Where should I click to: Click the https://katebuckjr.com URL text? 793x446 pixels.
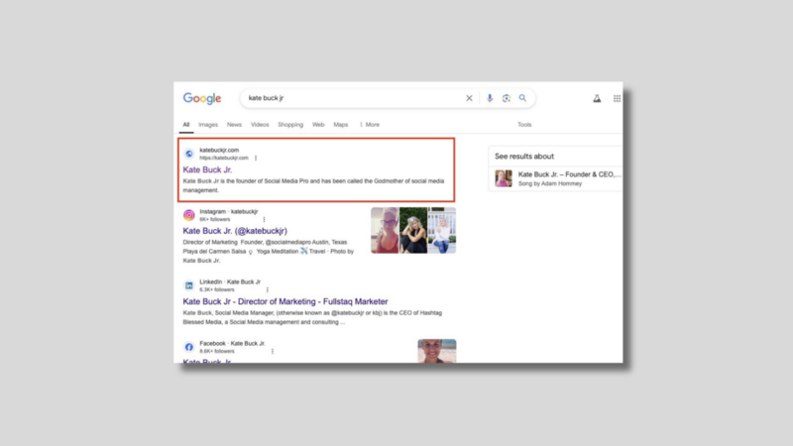pos(224,158)
